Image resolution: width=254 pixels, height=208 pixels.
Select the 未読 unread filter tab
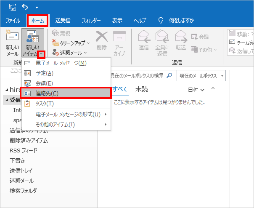pos(142,89)
